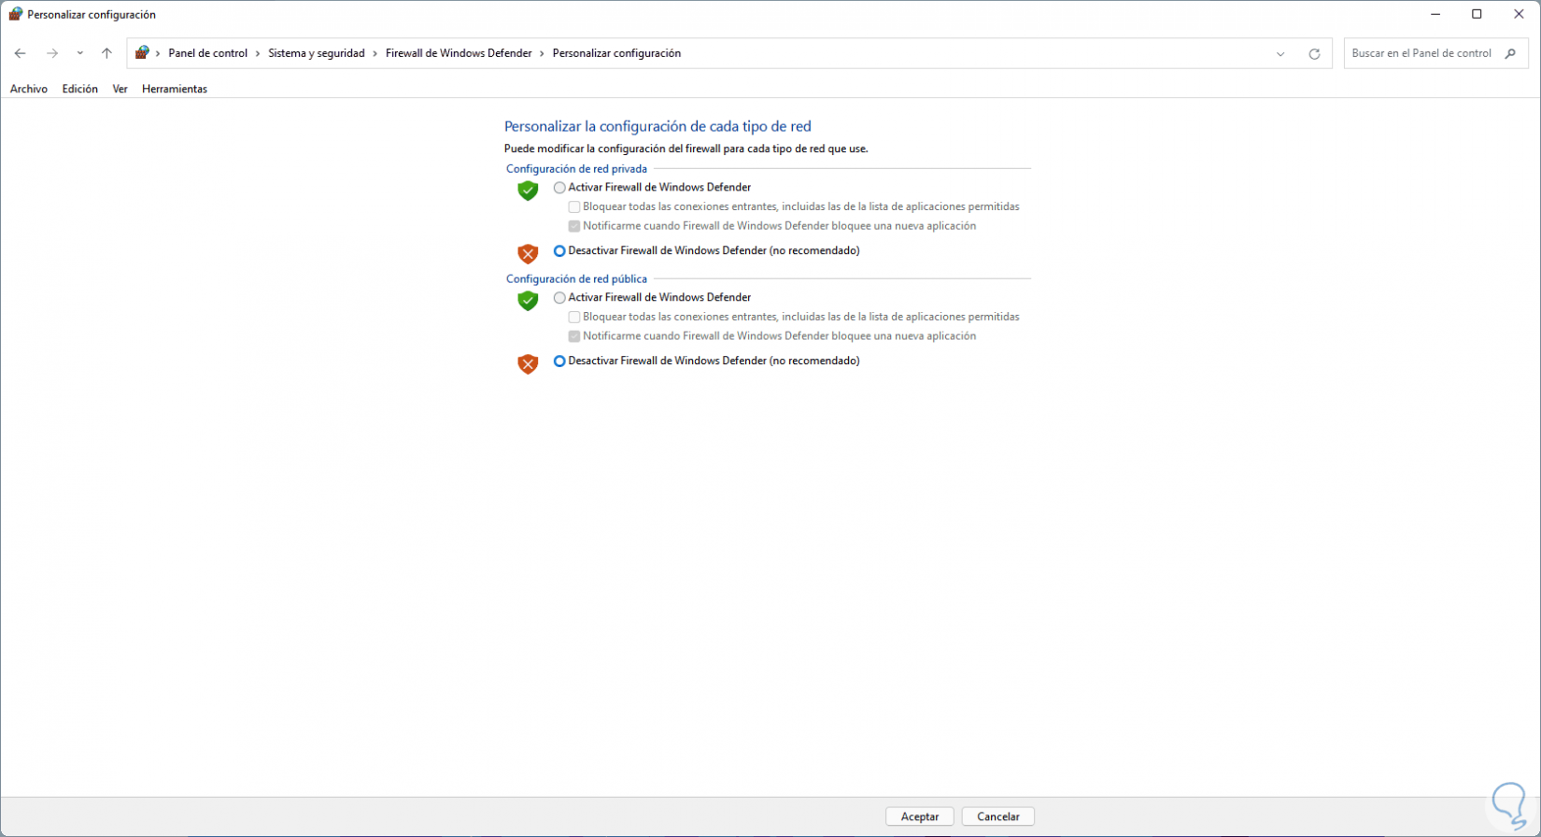This screenshot has height=837, width=1541.
Task: Navigate to Firewall de Windows Defender breadcrumb
Action: [459, 53]
